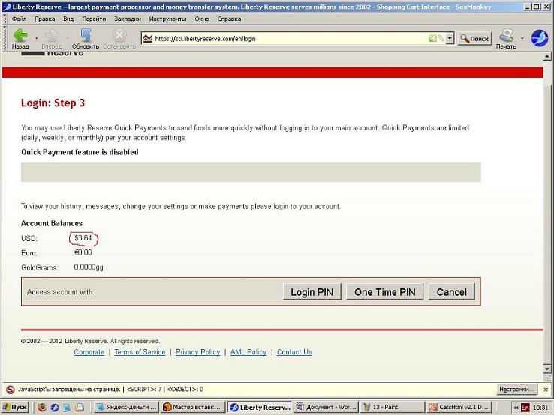Switch to Яндекс-деньги taskbar window
The image size is (554, 415).
(x=126, y=407)
